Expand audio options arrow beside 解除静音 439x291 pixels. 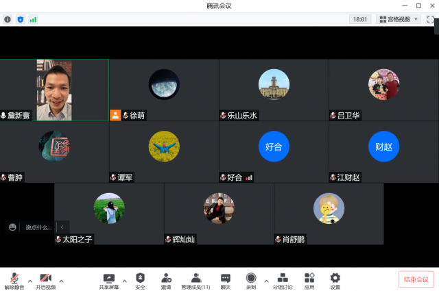29,281
